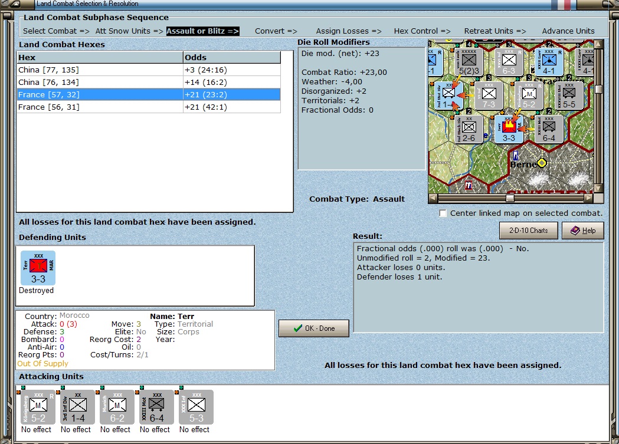Select Königsberg 5-2 attacking unit
Viewport: 619px width, 444px height.
pyautogui.click(x=38, y=407)
